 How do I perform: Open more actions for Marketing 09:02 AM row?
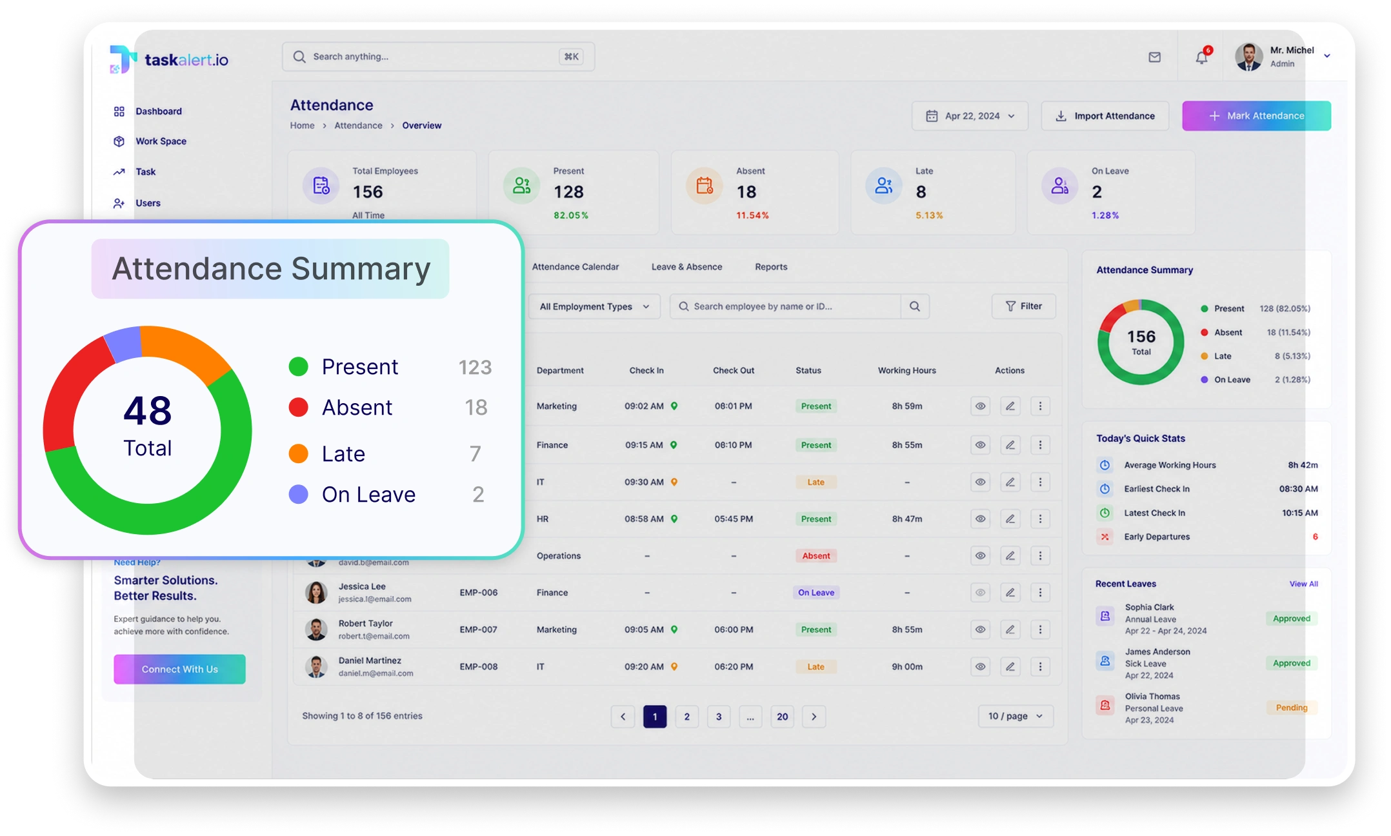click(x=1040, y=406)
